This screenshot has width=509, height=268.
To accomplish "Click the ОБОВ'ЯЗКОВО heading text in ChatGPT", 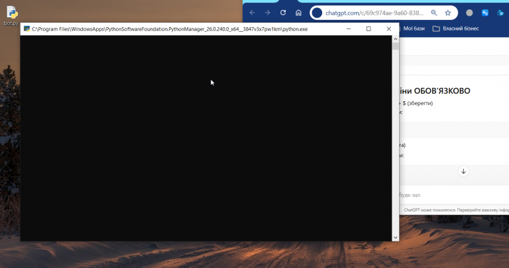I will (442, 91).
